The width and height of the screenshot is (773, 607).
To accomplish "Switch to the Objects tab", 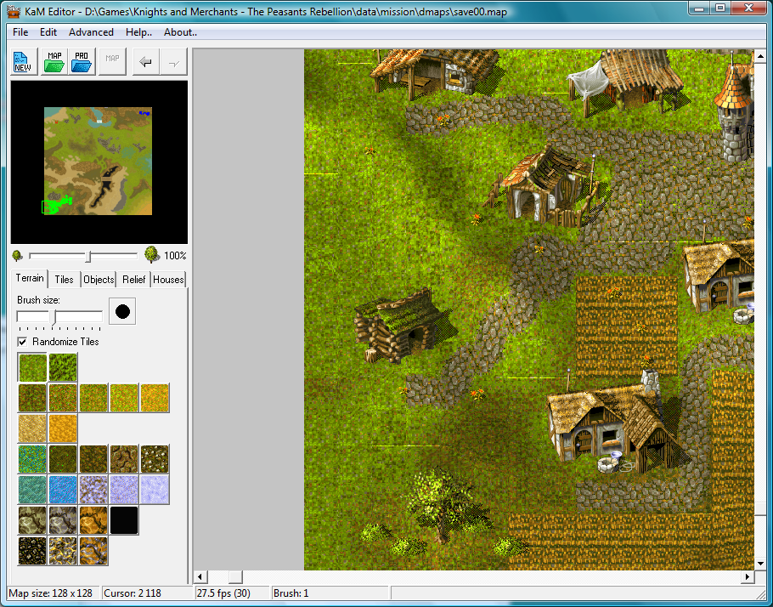I will click(99, 280).
